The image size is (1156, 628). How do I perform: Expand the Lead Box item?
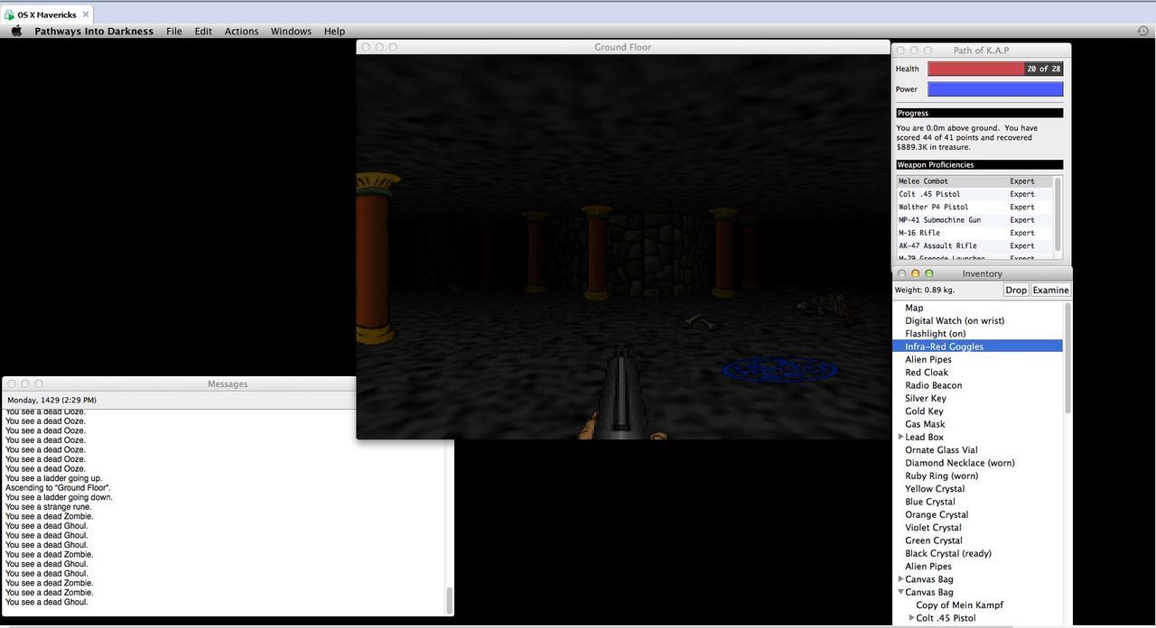point(900,437)
